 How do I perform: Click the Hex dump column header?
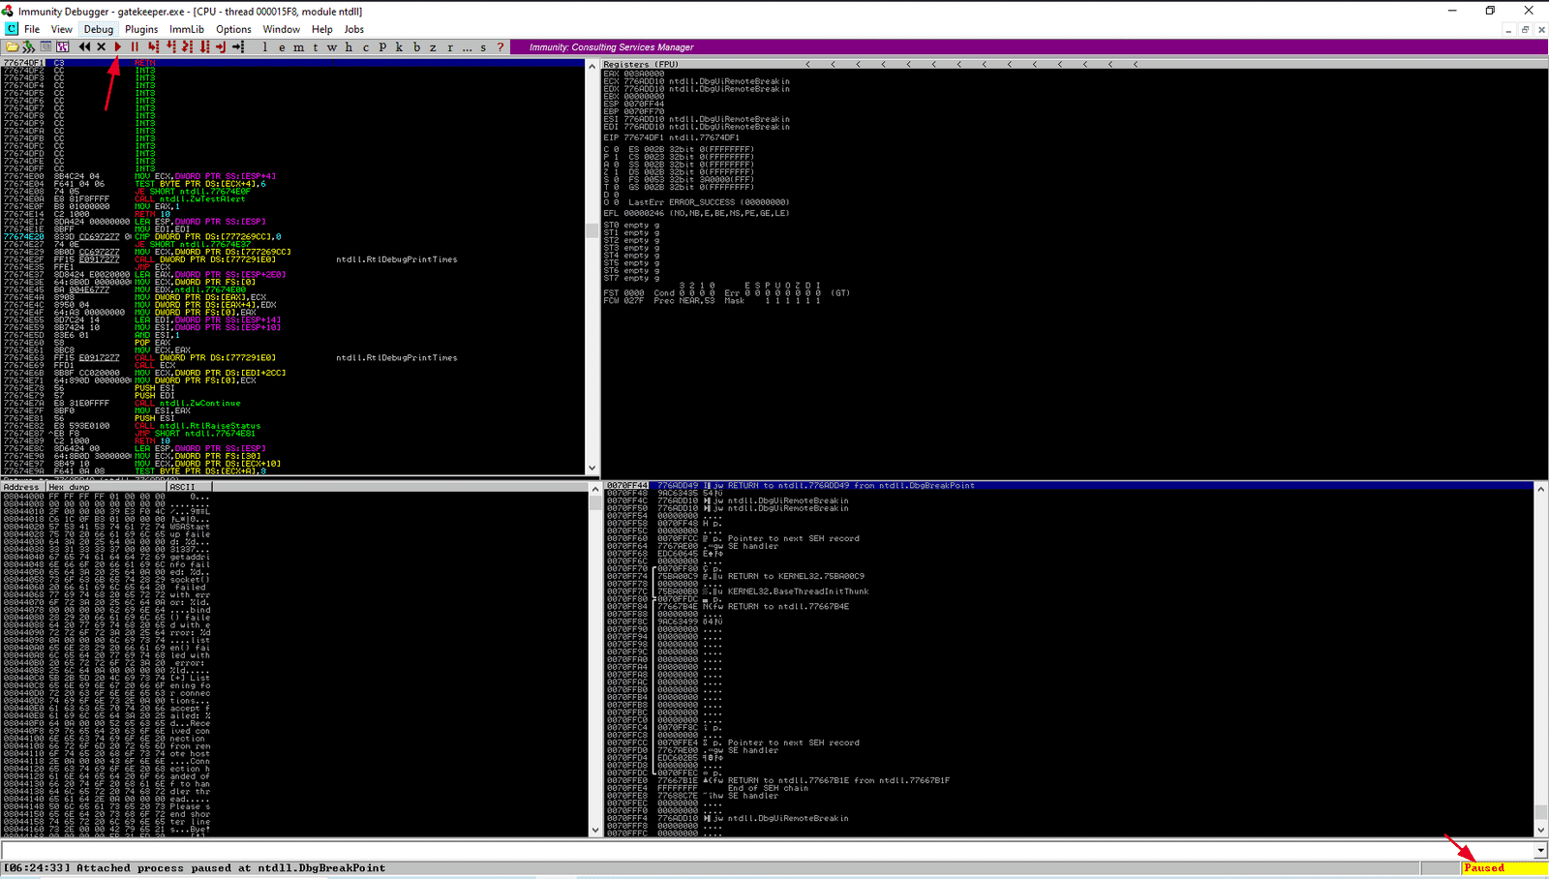106,487
